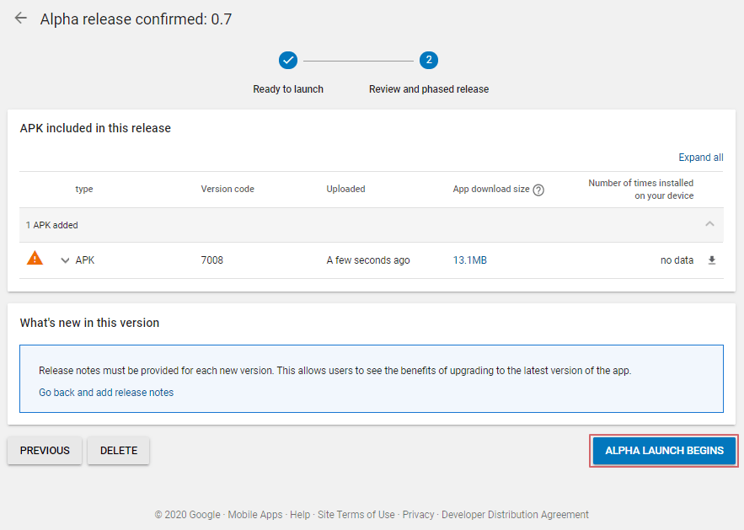Click the PREVIOUS button
Screen dimensions: 744x530
point(45,451)
